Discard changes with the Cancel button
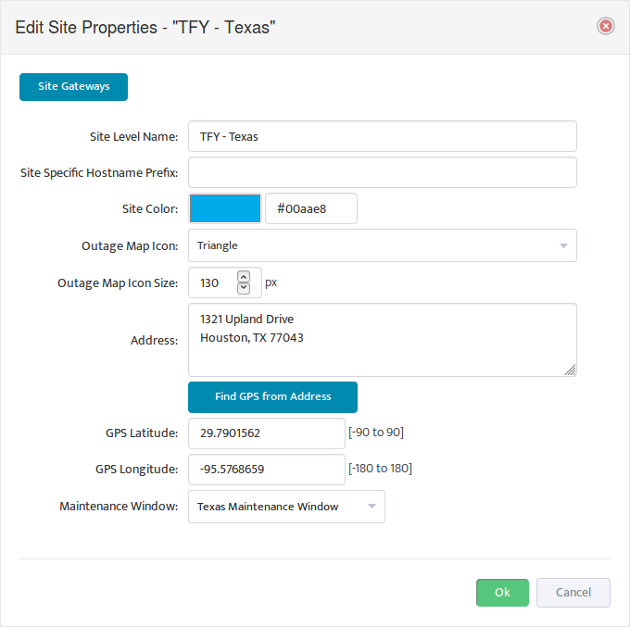 [x=573, y=593]
